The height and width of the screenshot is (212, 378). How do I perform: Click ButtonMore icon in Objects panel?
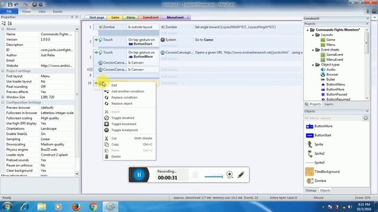pos(309,126)
